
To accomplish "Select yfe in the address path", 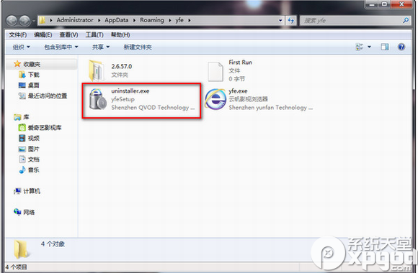I will pyautogui.click(x=179, y=20).
